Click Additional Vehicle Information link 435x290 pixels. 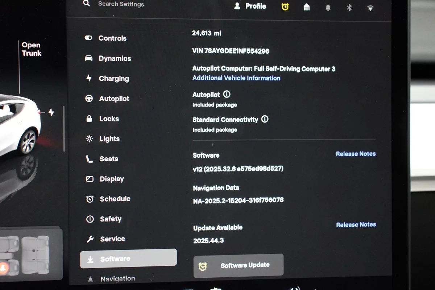[236, 78]
